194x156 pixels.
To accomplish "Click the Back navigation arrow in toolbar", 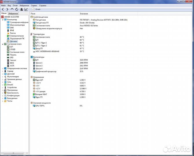I will (3, 9).
